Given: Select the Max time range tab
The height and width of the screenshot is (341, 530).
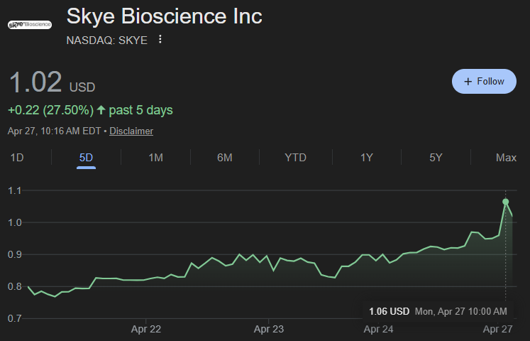Looking at the screenshot, I should (x=505, y=158).
